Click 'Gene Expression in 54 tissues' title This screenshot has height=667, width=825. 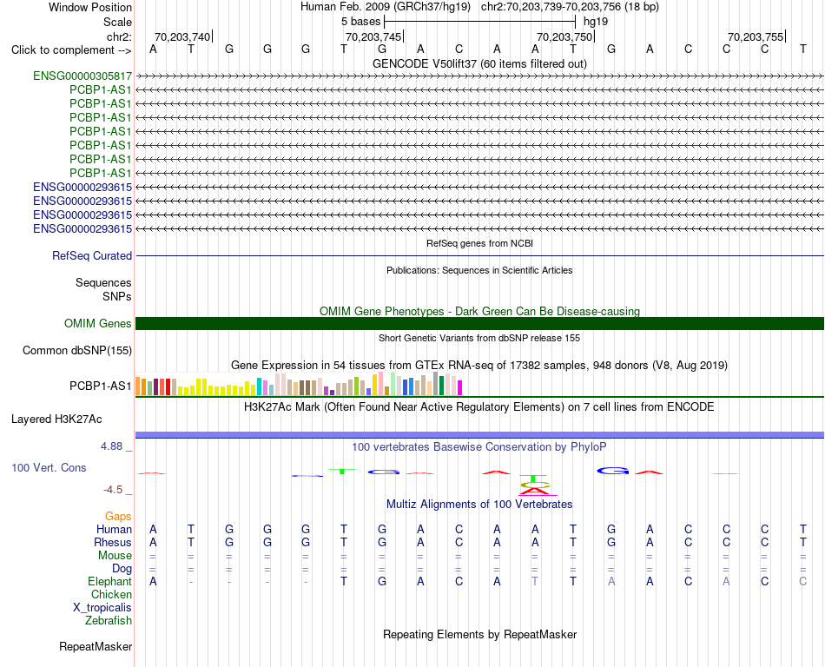[479, 365]
